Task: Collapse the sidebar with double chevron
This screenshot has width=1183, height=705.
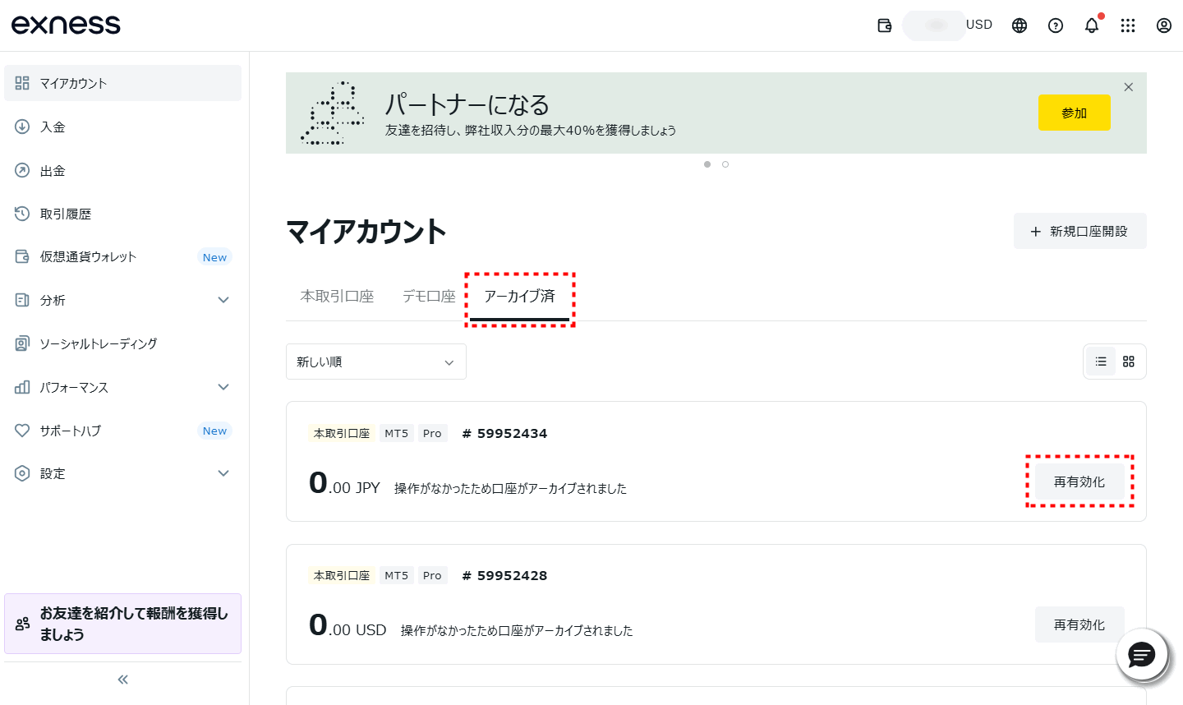Action: (123, 680)
